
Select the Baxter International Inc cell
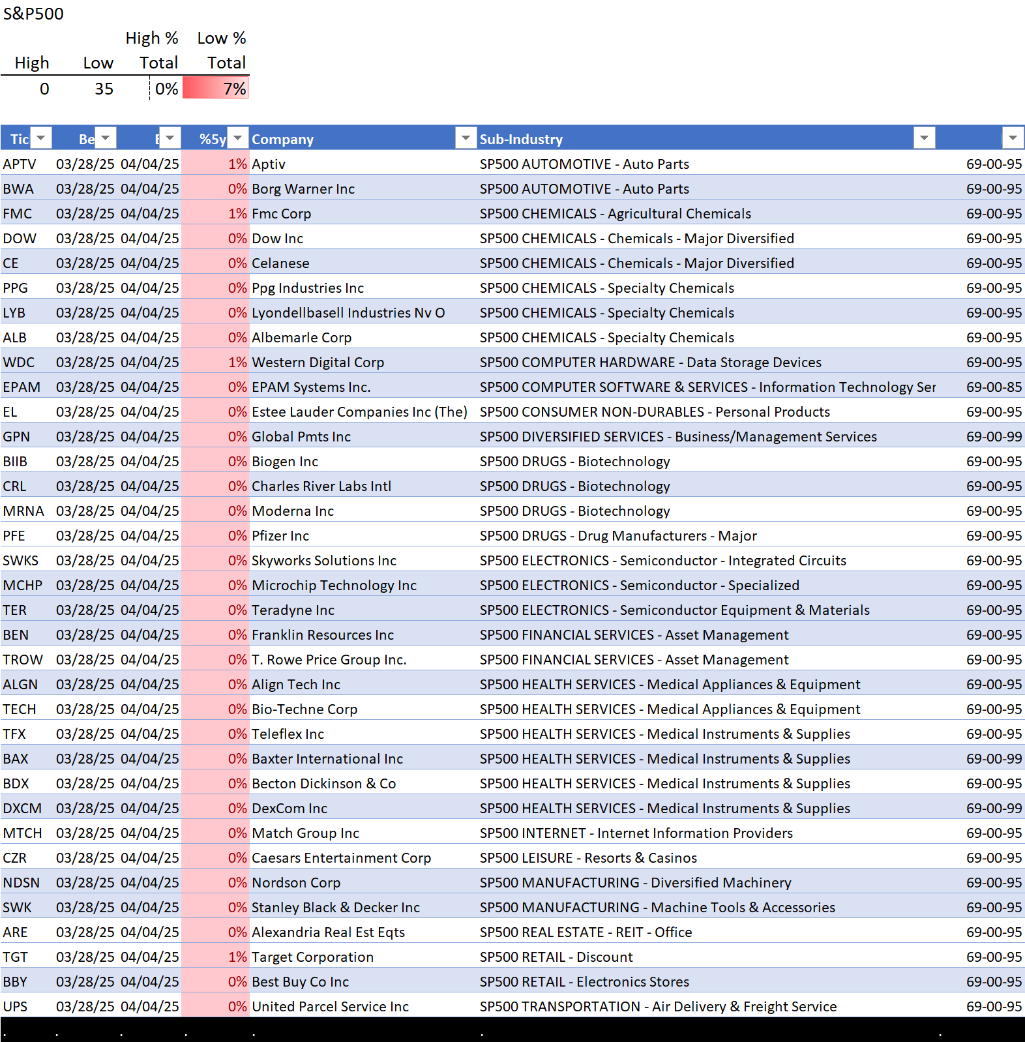tap(363, 758)
